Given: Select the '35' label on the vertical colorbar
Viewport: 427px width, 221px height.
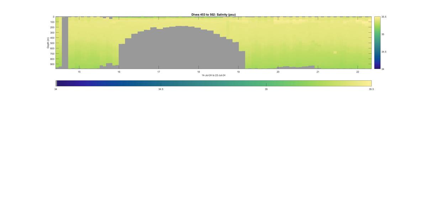Looking at the screenshot, I should pos(383,34).
